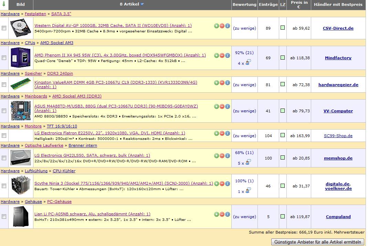Click minus icon for Scythe Ninja 3
The width and height of the screenshot is (368, 246).
coord(222,184)
